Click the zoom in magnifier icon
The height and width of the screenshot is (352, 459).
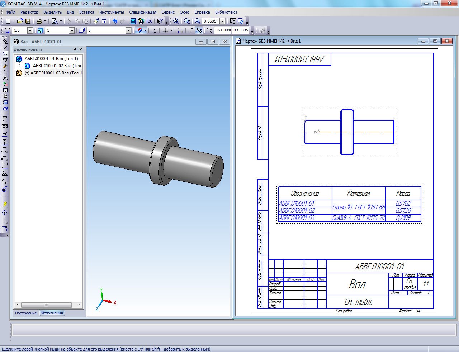(x=198, y=21)
